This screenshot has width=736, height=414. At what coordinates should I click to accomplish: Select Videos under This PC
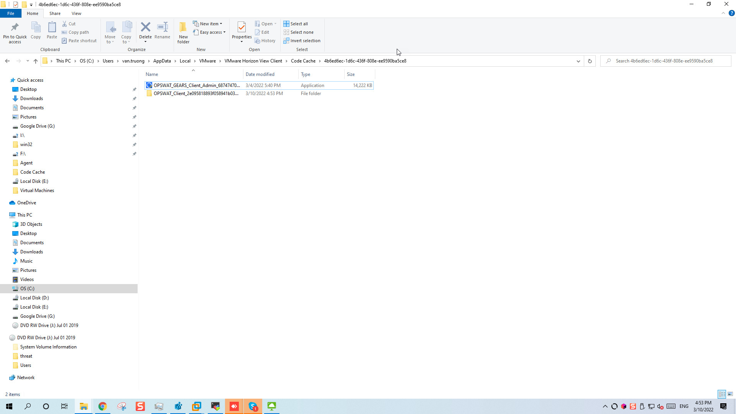pos(27,279)
